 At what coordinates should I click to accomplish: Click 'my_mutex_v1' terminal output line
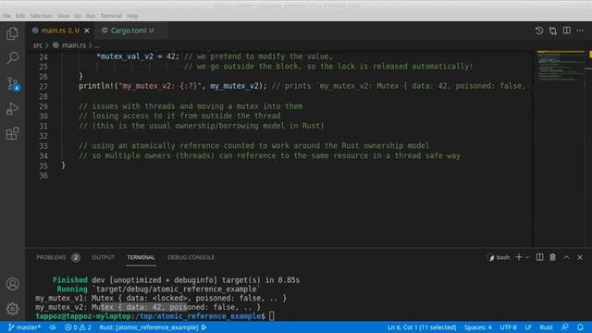[x=161, y=298]
